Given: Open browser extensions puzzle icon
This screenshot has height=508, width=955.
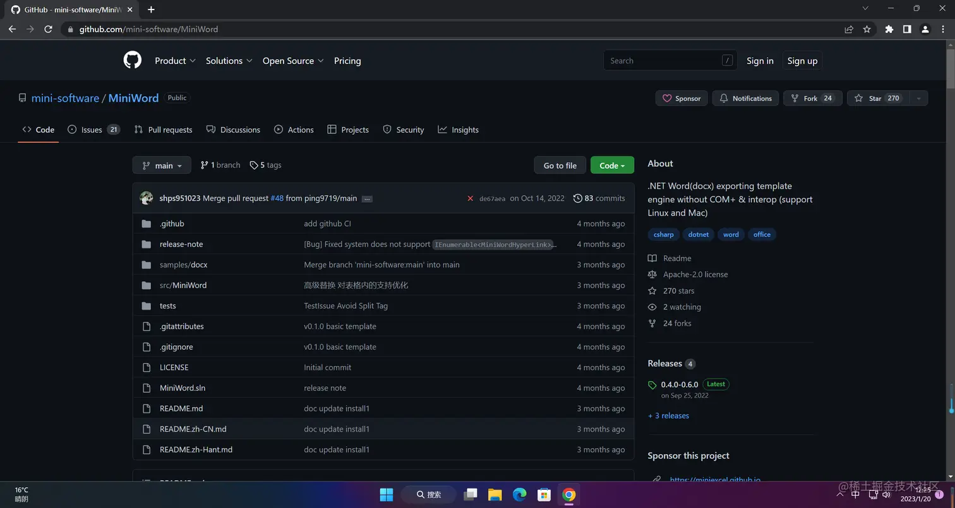Looking at the screenshot, I should coord(889,29).
